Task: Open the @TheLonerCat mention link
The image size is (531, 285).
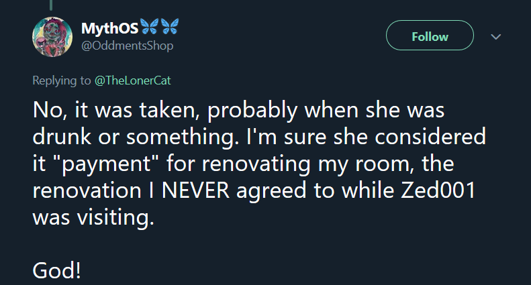Action: pyautogui.click(x=133, y=80)
